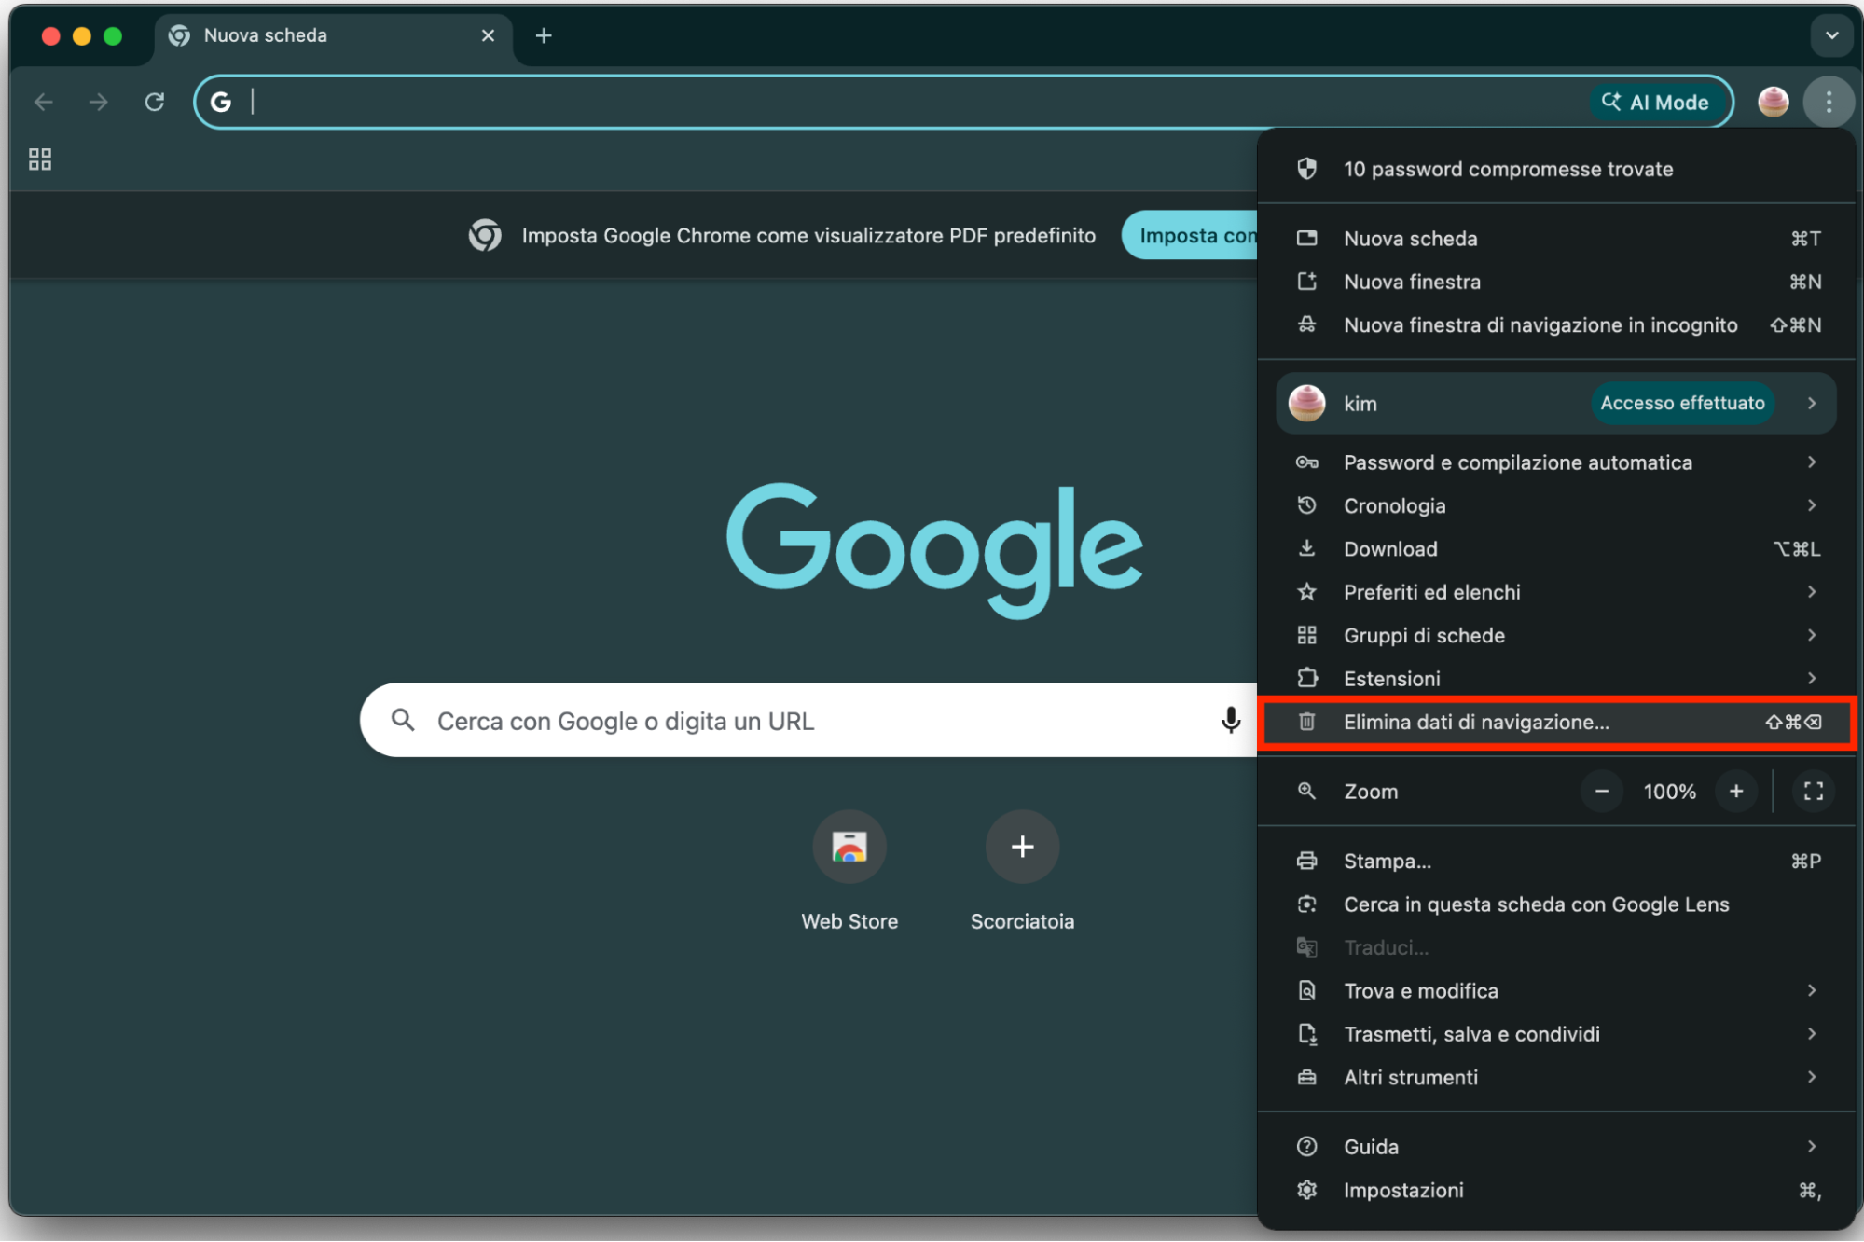
Task: Expand Trasmetti, salva e condividi submenu
Action: click(x=1555, y=1034)
